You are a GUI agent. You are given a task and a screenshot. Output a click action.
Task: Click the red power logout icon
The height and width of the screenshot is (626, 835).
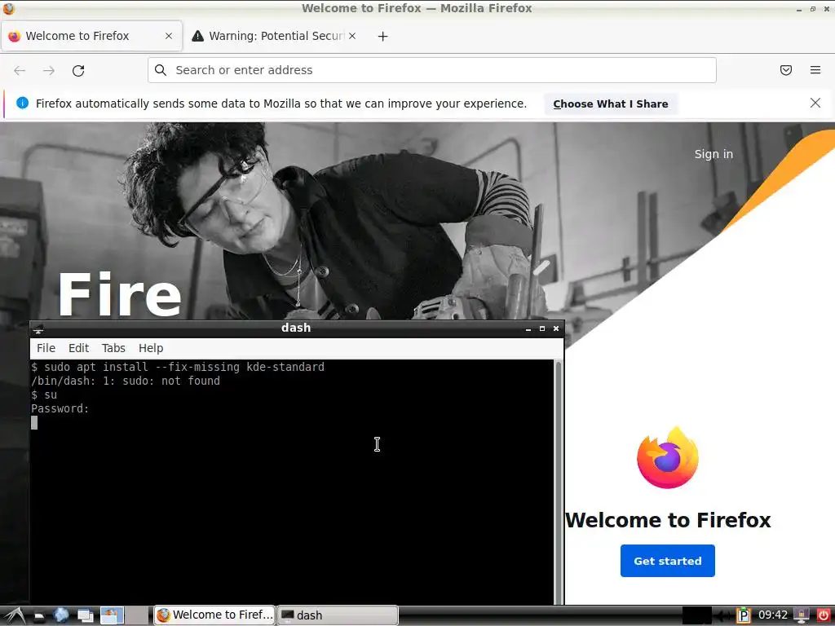coord(824,615)
